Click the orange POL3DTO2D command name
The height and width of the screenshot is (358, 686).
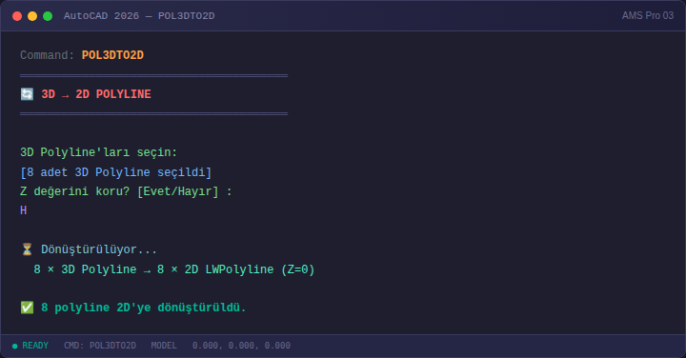point(112,55)
